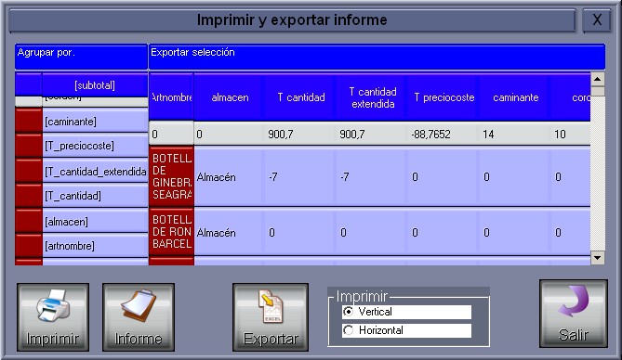The height and width of the screenshot is (360, 622).
Task: Toggle red marker beside [artnombre]
Action: tap(29, 246)
